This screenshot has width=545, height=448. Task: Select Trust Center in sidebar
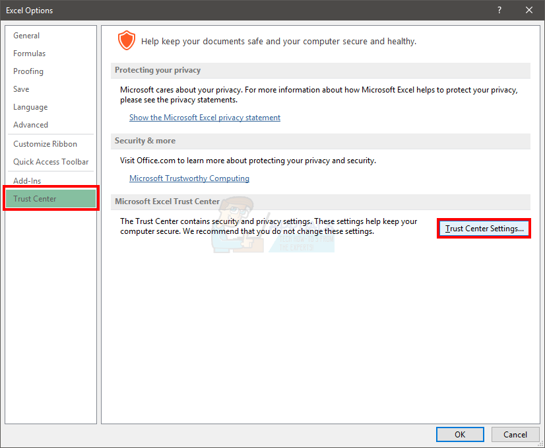(x=35, y=199)
